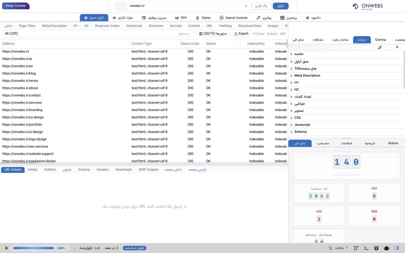This screenshot has height=253, width=405.
Task: Open the OpenGraph tab
Action: point(124,170)
